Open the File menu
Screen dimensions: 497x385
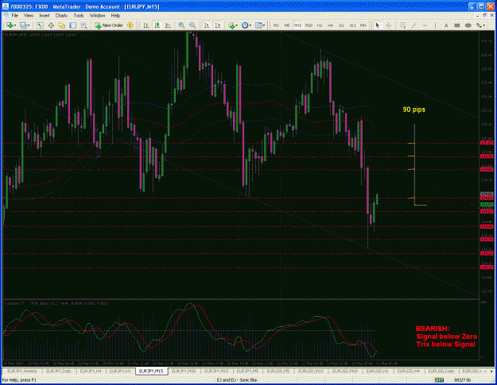[x=15, y=15]
